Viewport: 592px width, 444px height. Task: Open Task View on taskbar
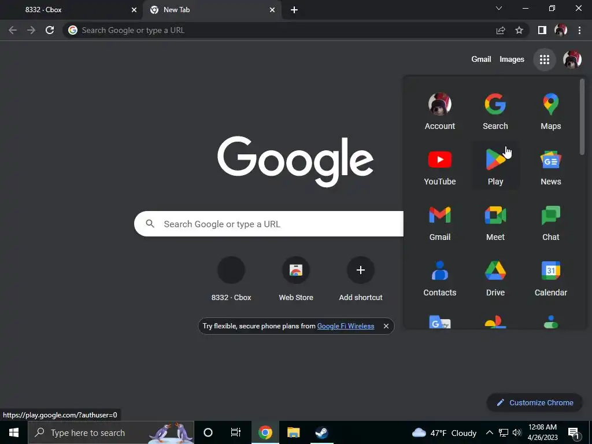[236, 432]
